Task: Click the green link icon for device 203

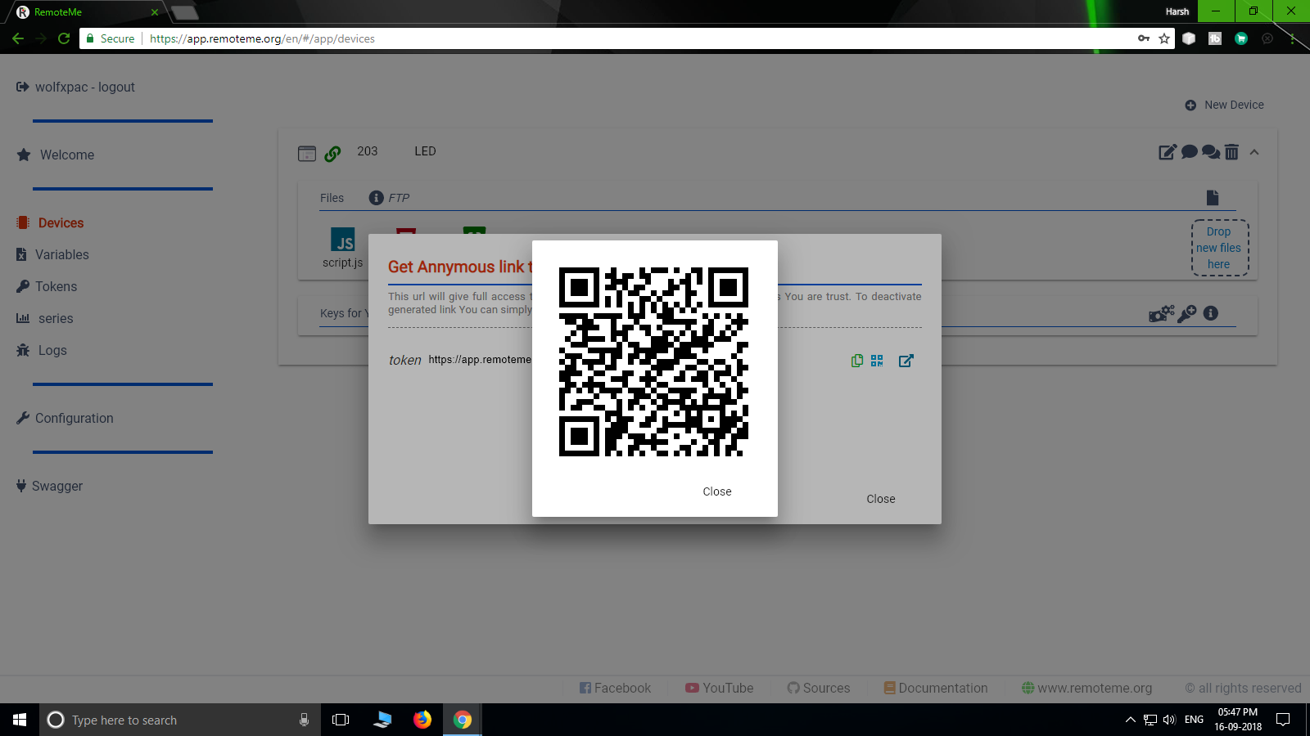Action: tap(332, 153)
